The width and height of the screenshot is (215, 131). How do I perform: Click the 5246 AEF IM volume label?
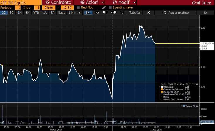click(207, 122)
